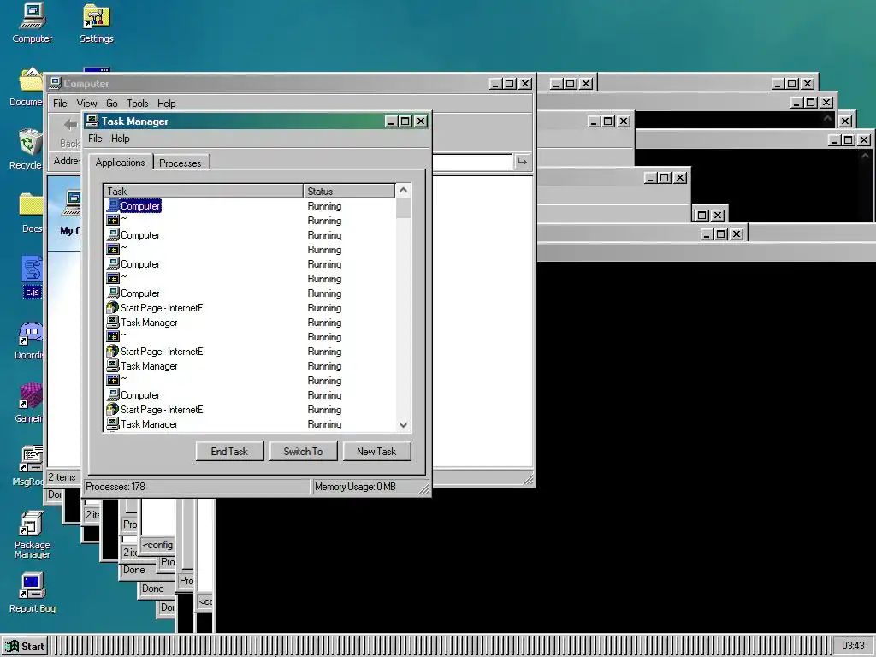Click the 'Processes: 178' status text
Screen dimensions: 876x657
[115, 487]
